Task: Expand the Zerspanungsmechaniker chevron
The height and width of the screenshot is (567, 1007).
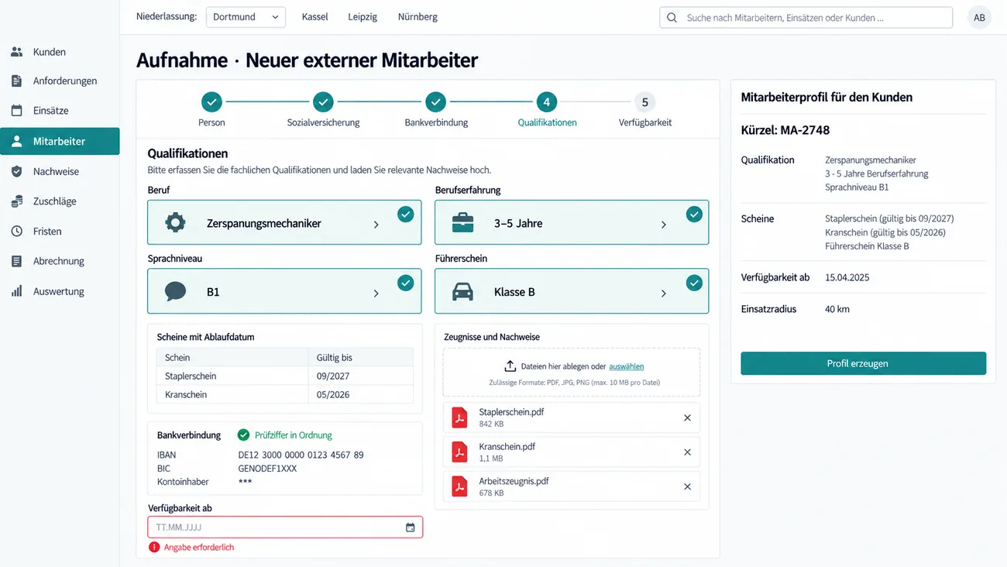Action: click(x=376, y=225)
